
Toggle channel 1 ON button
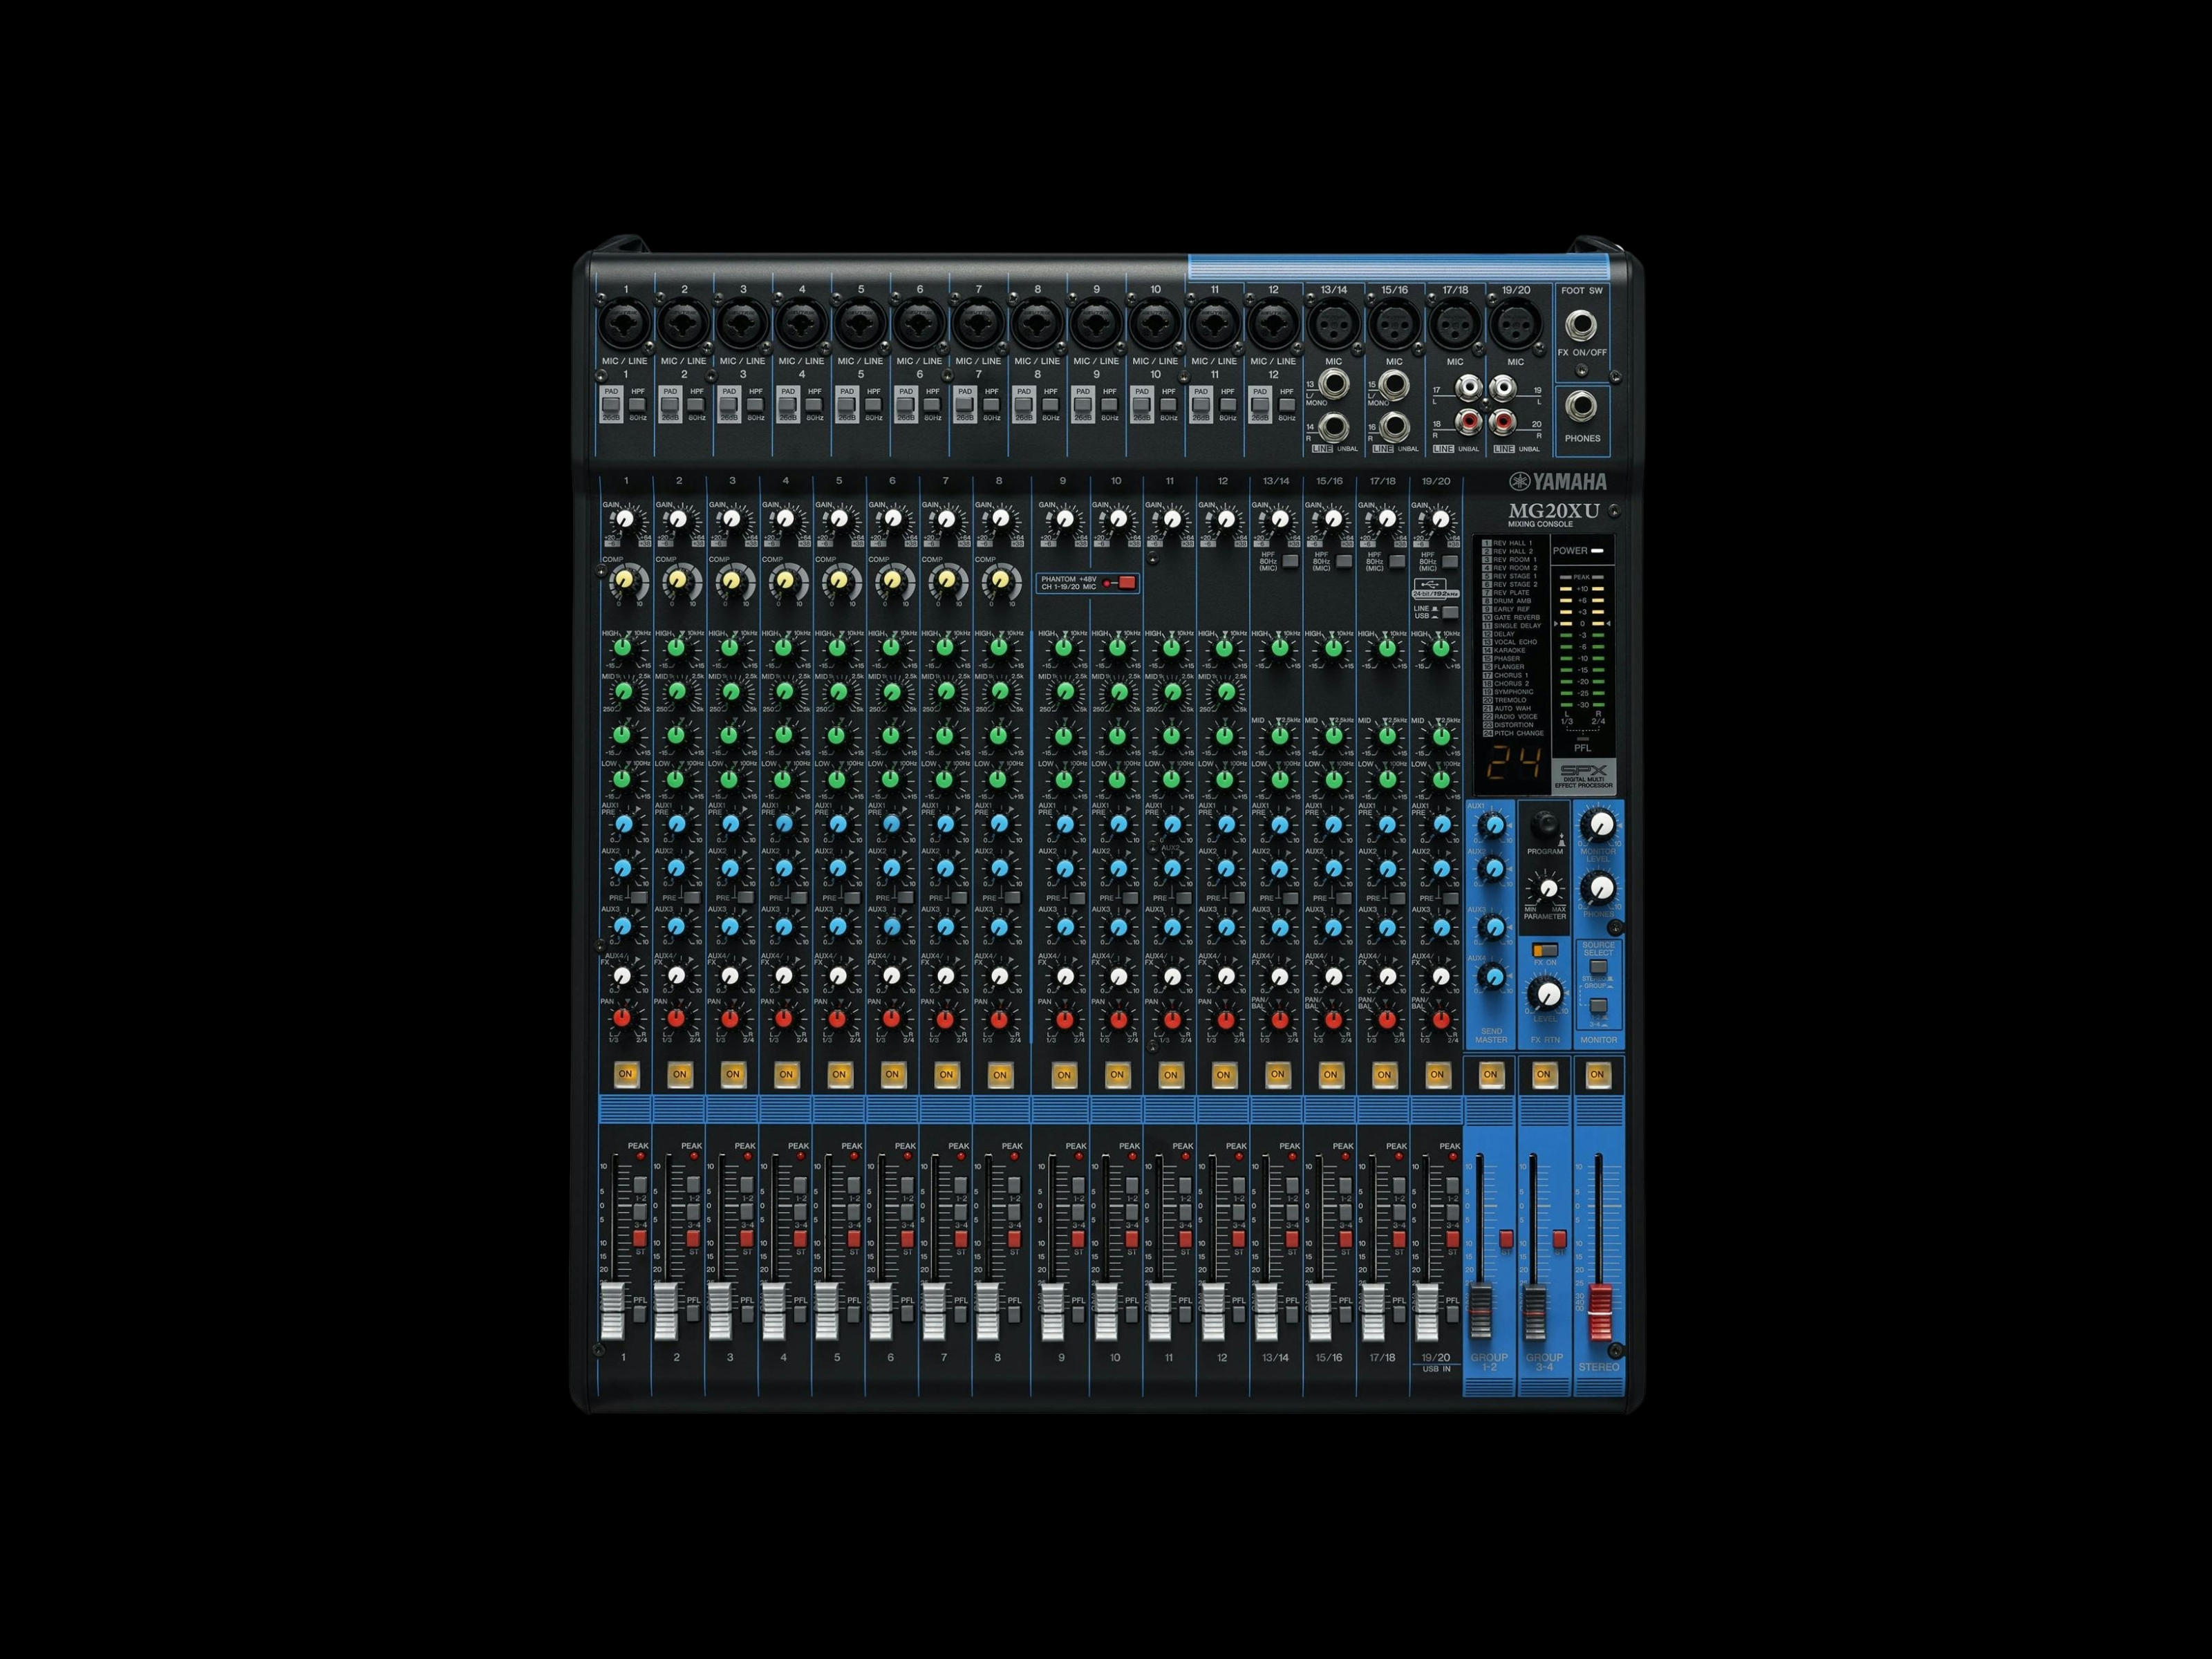(x=626, y=1074)
